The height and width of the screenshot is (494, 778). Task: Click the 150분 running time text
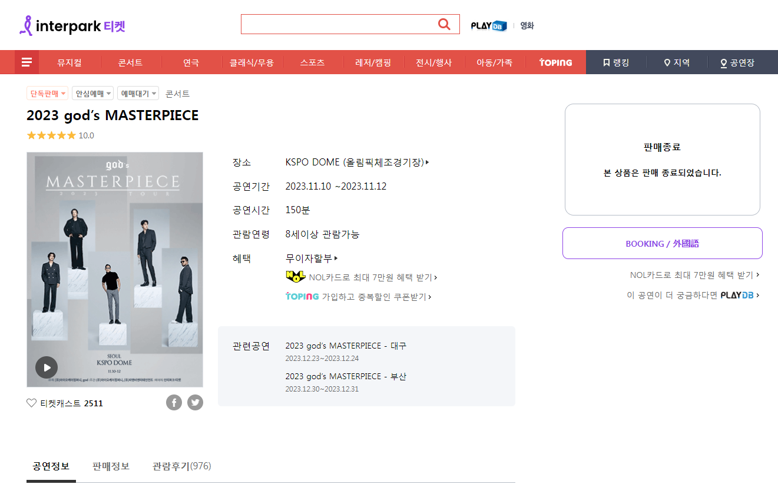297,210
